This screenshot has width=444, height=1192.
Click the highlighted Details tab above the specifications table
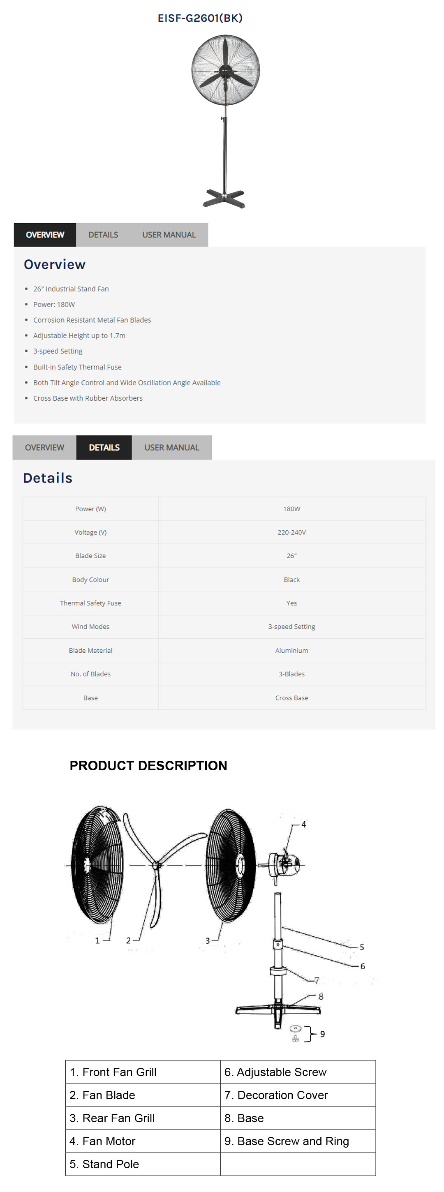click(104, 448)
